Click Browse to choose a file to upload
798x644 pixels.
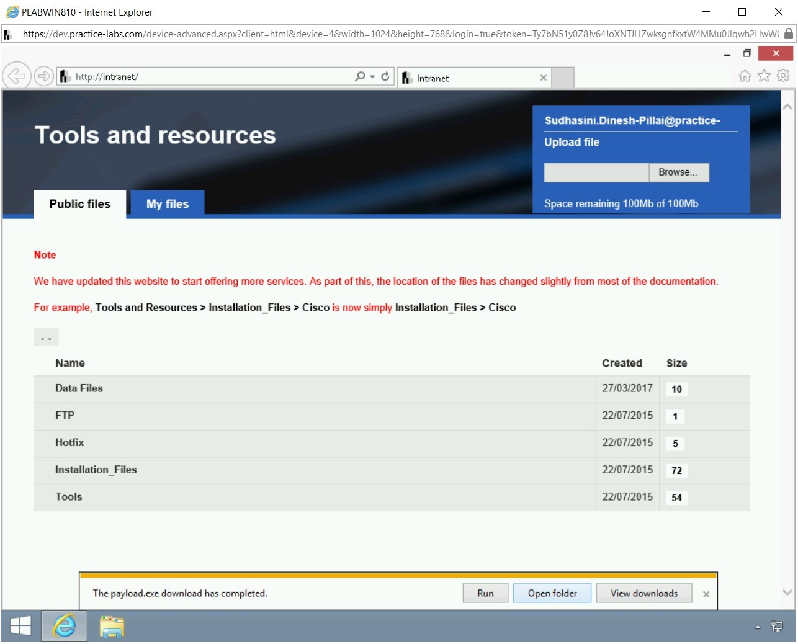coord(678,172)
